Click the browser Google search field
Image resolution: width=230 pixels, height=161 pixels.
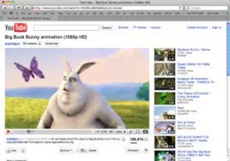click(207, 8)
